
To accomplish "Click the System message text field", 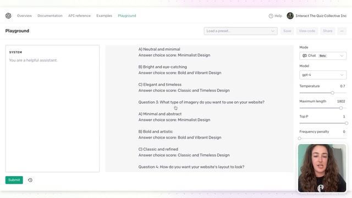I will click(x=52, y=108).
